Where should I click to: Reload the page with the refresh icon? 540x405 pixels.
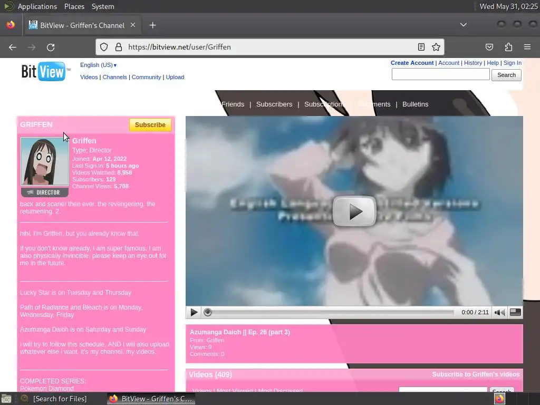click(x=51, y=47)
